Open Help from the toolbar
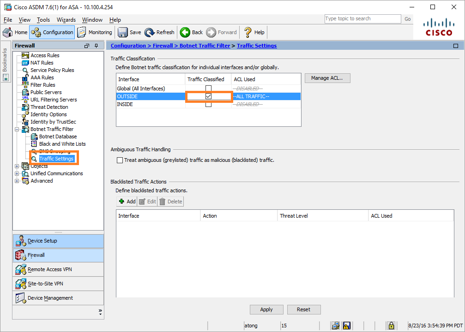This screenshot has height=332, width=465. (x=254, y=32)
